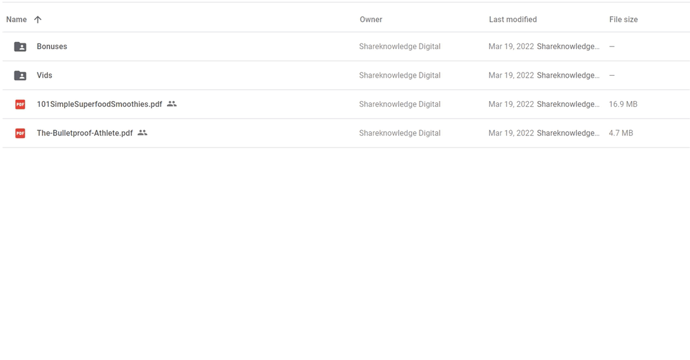The height and width of the screenshot is (360, 690).
Task: Click the 16.9 MB file size value
Action: (x=623, y=104)
